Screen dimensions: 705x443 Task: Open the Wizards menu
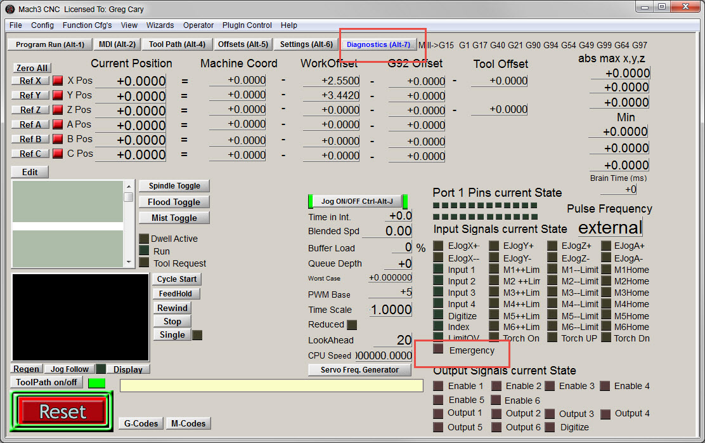pyautogui.click(x=160, y=25)
